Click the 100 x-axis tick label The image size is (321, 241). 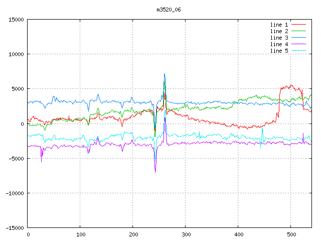[80, 234]
